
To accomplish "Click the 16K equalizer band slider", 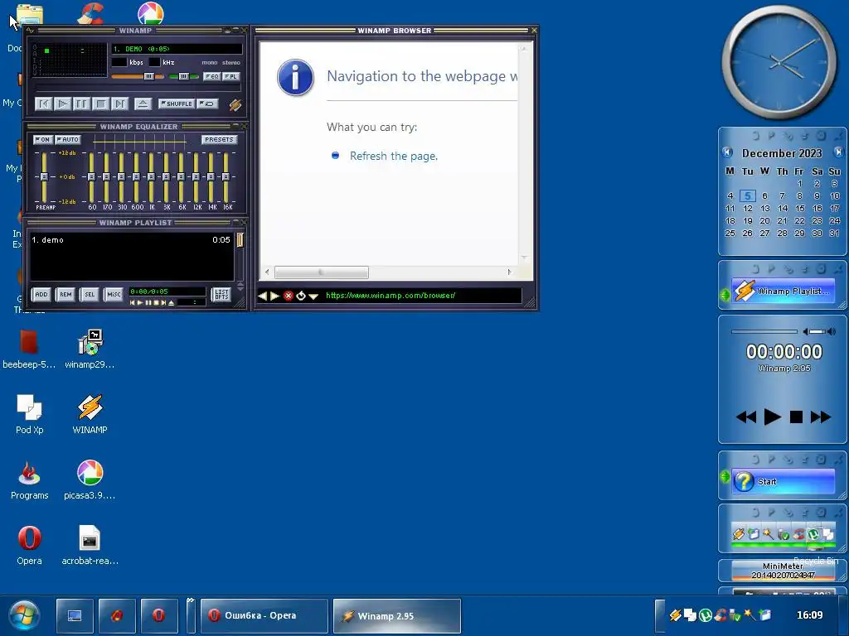I will (x=226, y=177).
